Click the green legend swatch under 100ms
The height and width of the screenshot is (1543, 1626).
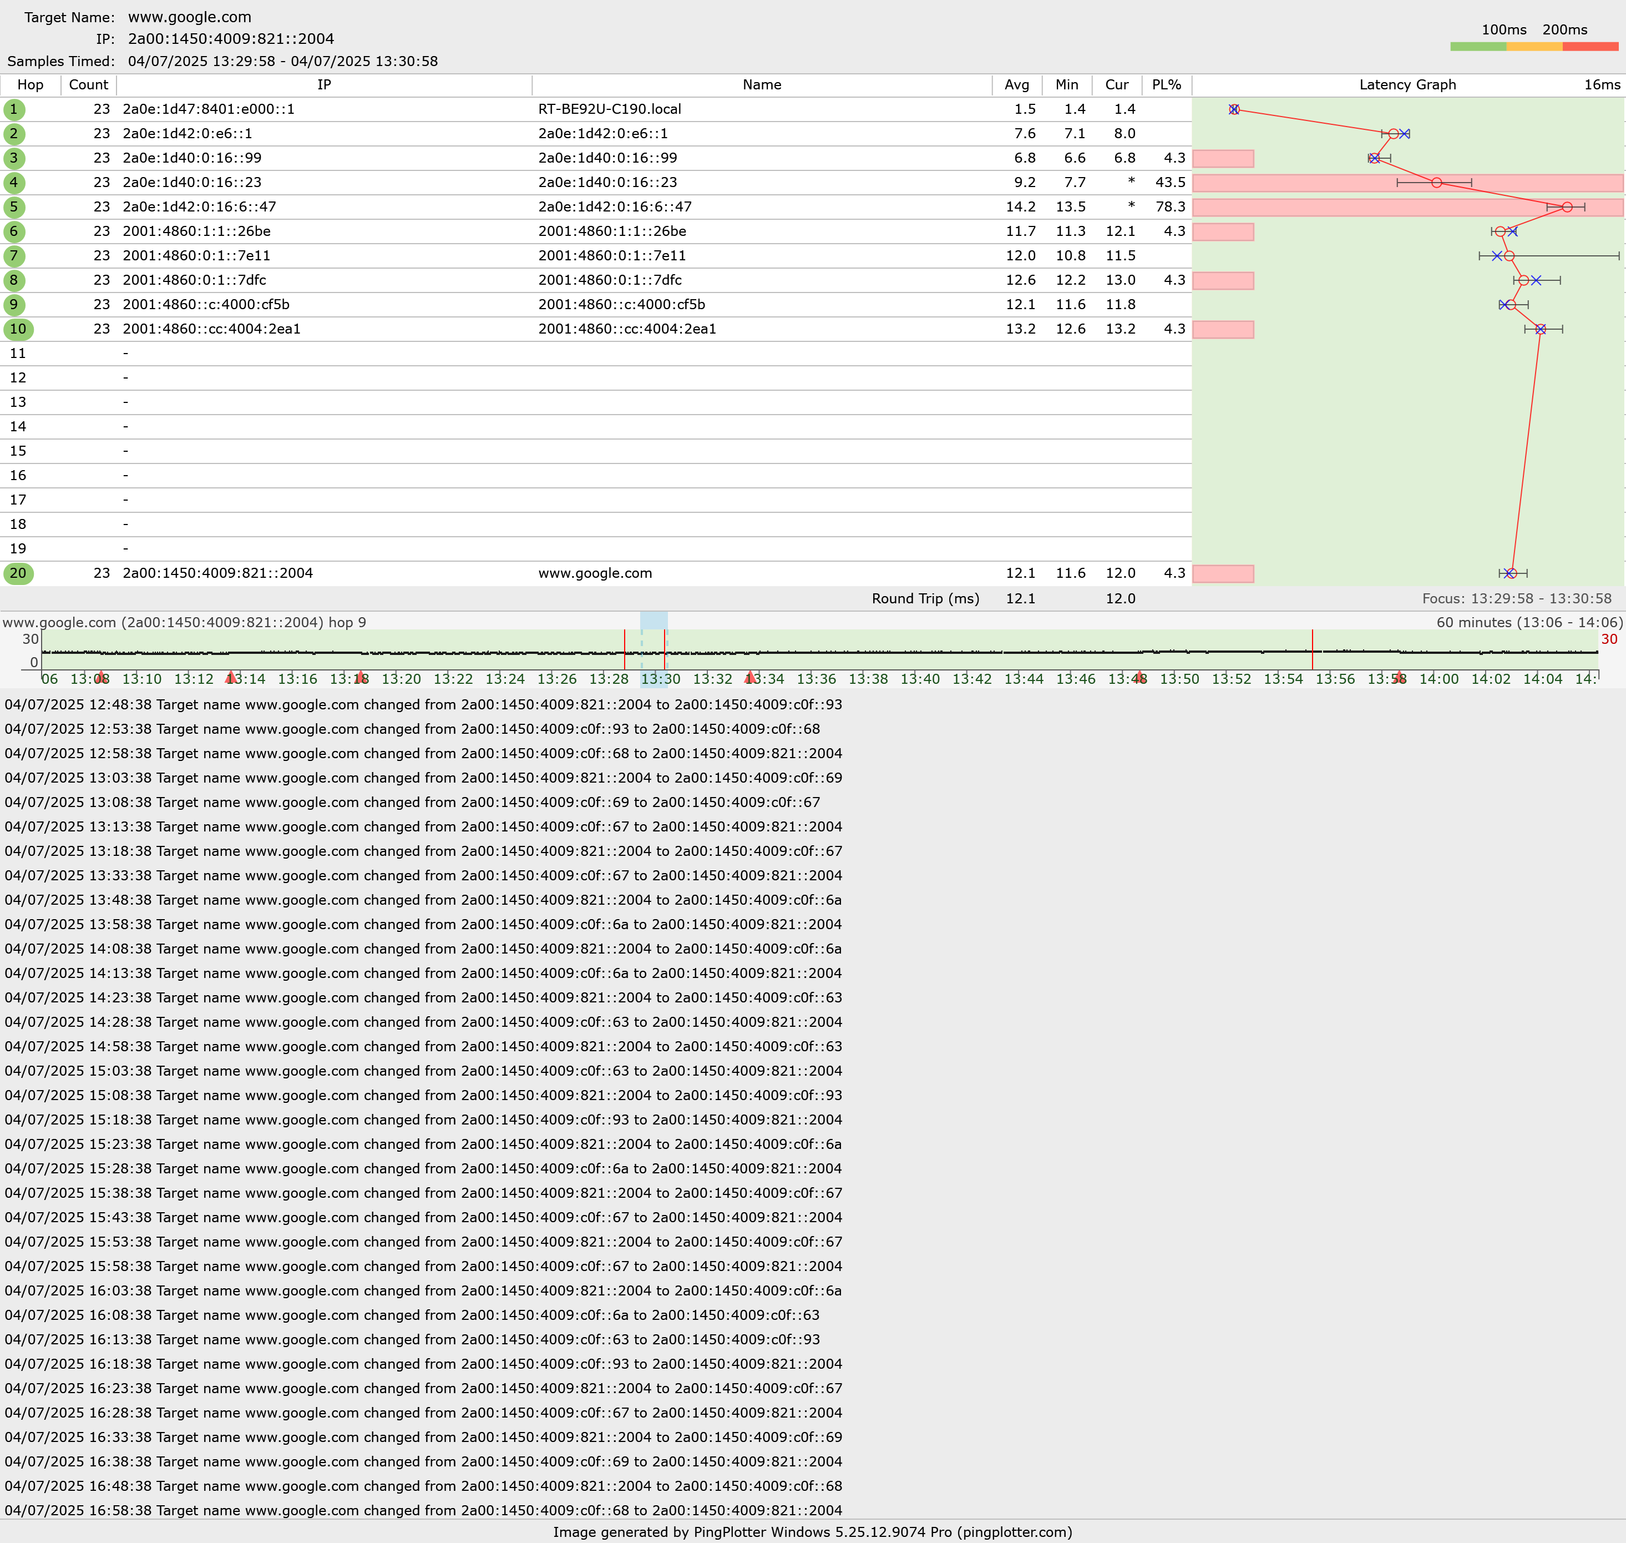point(1478,47)
